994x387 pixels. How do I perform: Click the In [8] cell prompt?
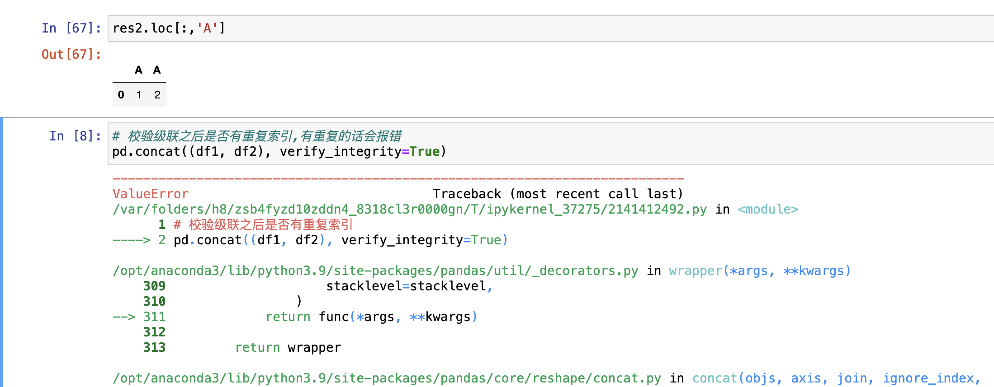[x=75, y=136]
